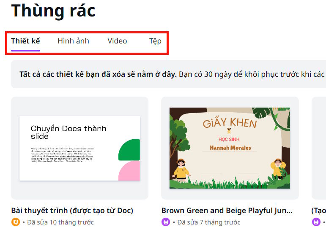Click the text Đã sửa 10 tháng trước
The image size is (326, 227).
point(60,222)
